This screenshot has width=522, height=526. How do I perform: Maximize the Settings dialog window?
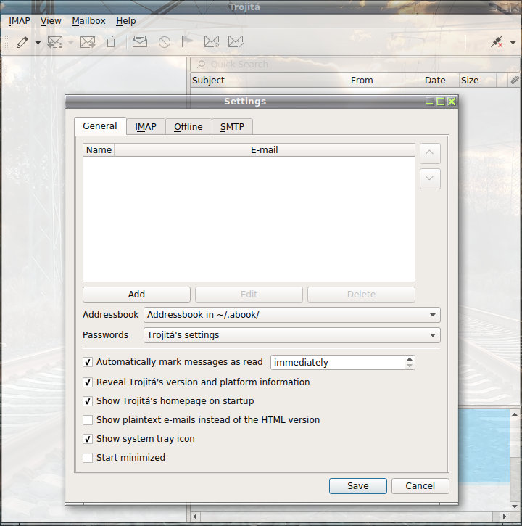pyautogui.click(x=441, y=102)
